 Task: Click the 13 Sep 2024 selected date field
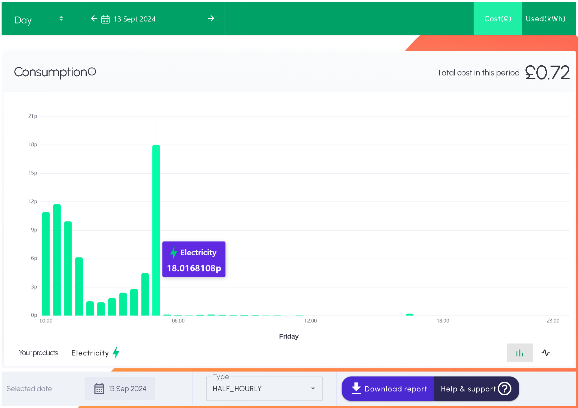(x=120, y=389)
